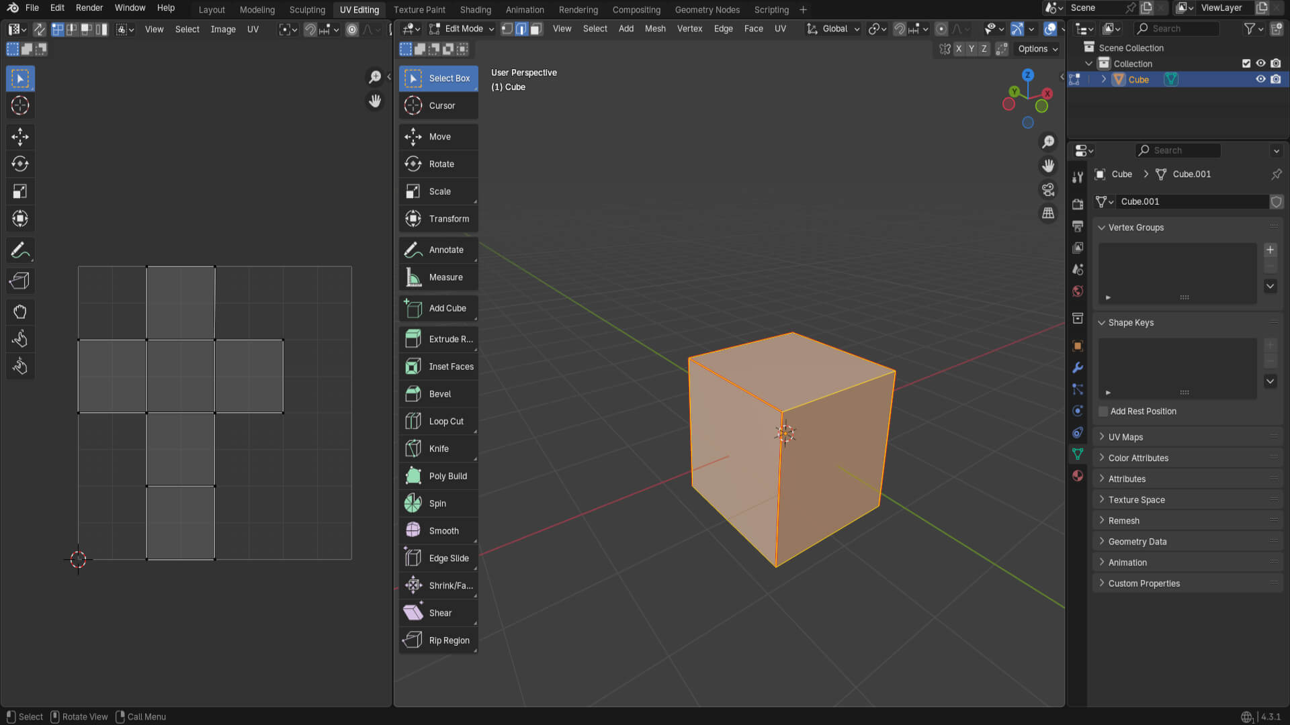Click the UV editor Grab tool
The height and width of the screenshot is (725, 1290).
(x=19, y=311)
